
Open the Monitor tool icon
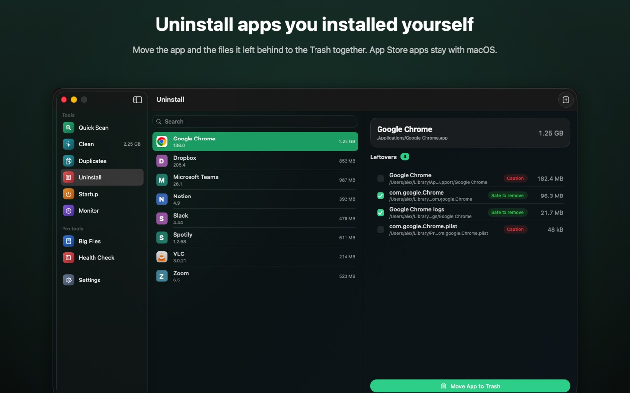point(69,211)
